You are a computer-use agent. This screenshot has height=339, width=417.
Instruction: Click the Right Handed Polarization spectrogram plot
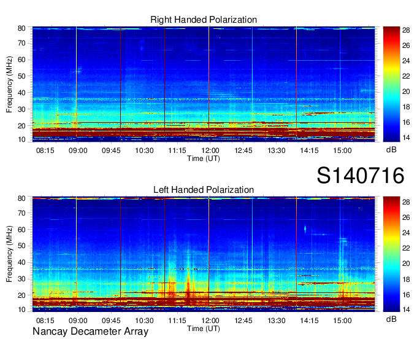[204, 84]
